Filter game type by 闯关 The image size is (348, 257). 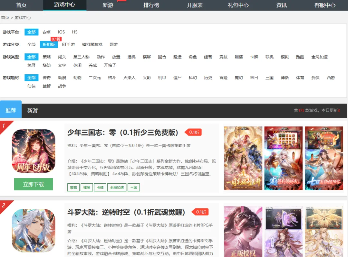click(x=62, y=57)
